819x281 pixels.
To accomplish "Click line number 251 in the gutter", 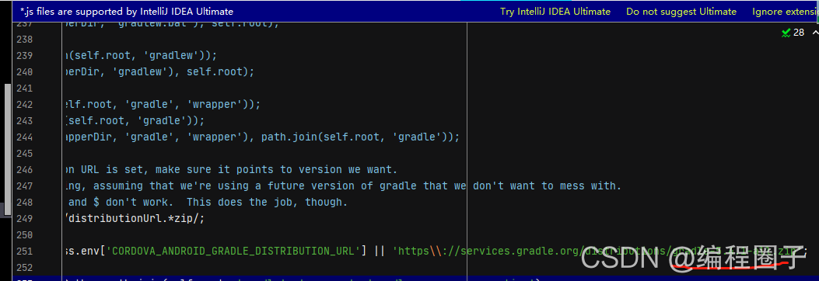I will click(25, 252).
